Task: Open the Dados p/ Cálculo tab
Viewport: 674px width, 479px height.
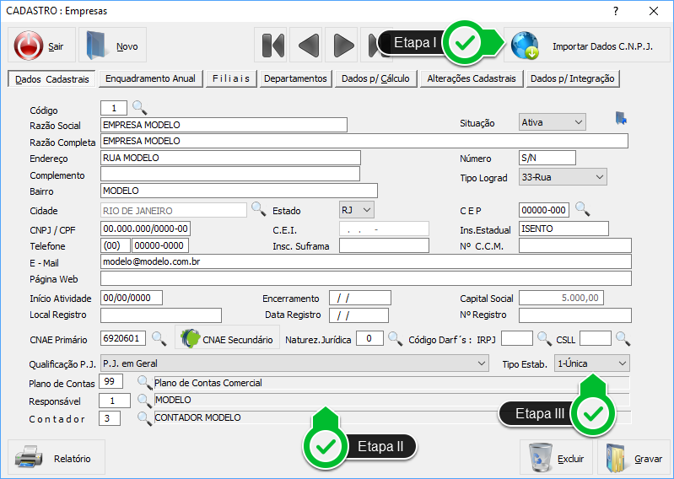Action: pyautogui.click(x=375, y=78)
